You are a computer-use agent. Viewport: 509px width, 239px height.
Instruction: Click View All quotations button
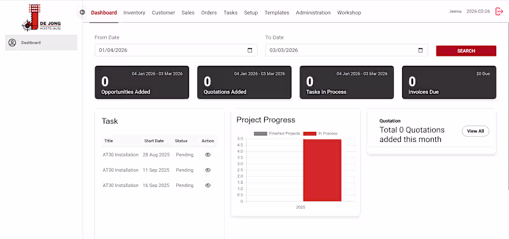point(475,131)
